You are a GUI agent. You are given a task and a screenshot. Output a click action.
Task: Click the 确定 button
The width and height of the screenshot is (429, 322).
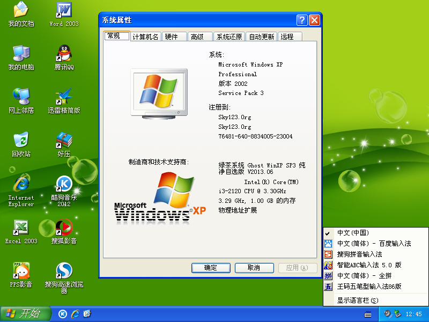(211, 268)
